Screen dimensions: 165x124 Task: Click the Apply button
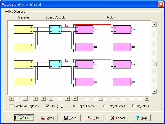47,118
